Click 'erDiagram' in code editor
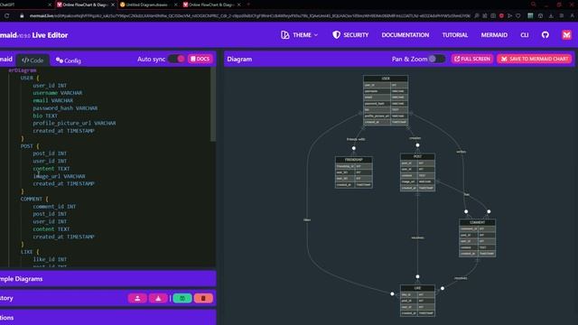578x325 pixels. click(23, 70)
